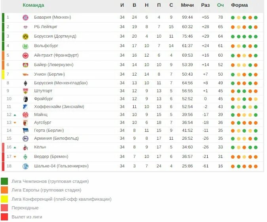Open the Штутгарт team link
The image size is (267, 222).
pos(44,91)
